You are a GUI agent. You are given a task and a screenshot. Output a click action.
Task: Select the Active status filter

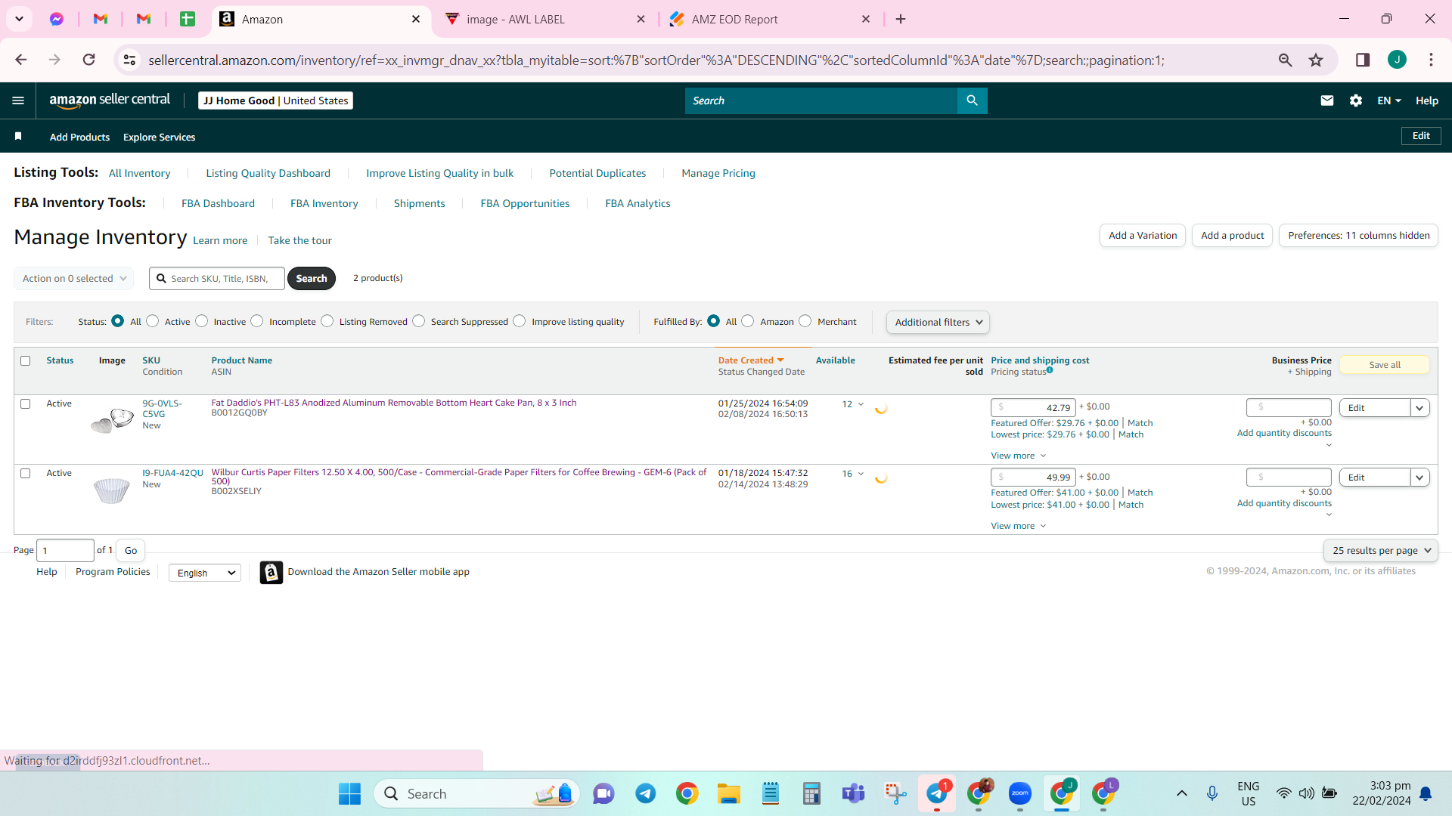[153, 321]
